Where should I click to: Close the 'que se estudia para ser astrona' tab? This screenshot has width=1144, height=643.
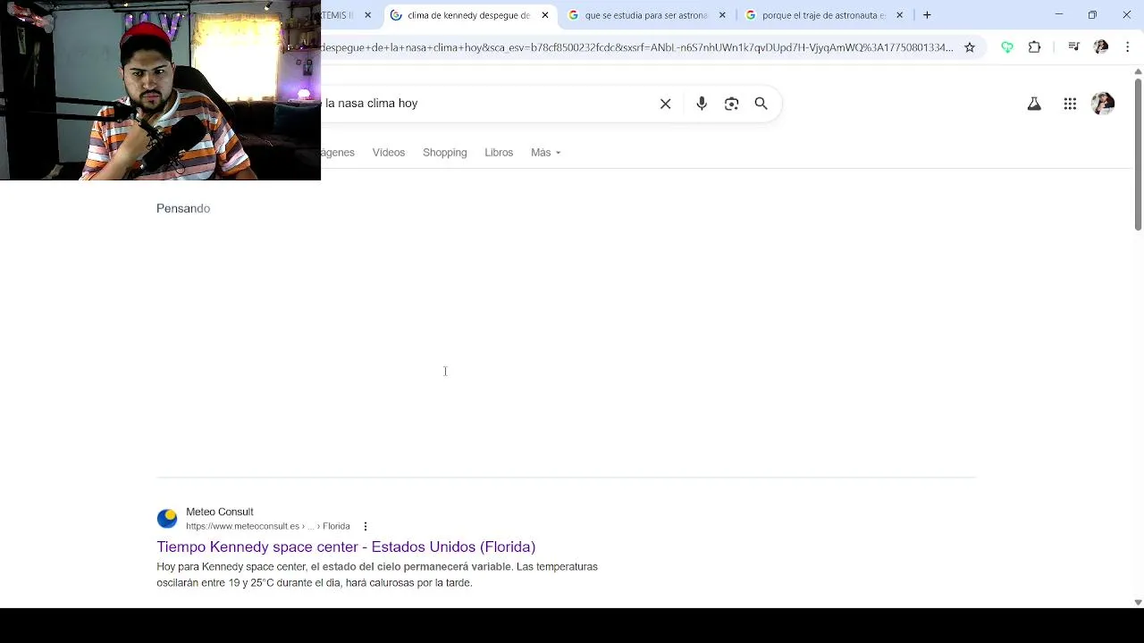[x=722, y=15]
